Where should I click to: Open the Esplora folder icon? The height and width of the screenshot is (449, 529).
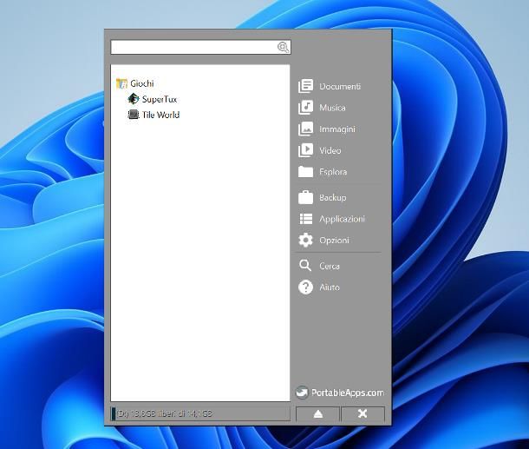[305, 172]
